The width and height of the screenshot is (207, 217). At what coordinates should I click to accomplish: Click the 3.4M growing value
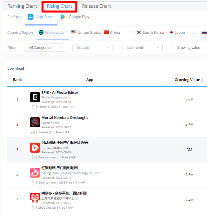(x=189, y=124)
